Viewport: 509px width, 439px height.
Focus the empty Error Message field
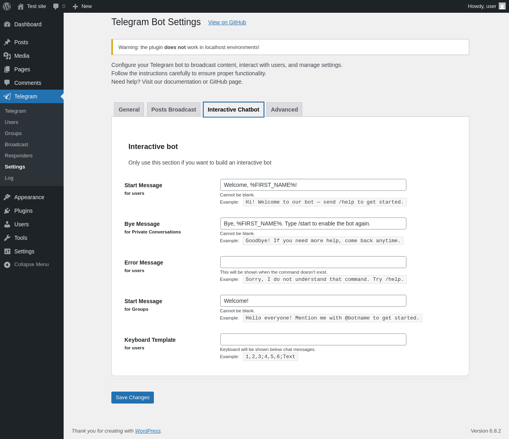[x=313, y=262]
